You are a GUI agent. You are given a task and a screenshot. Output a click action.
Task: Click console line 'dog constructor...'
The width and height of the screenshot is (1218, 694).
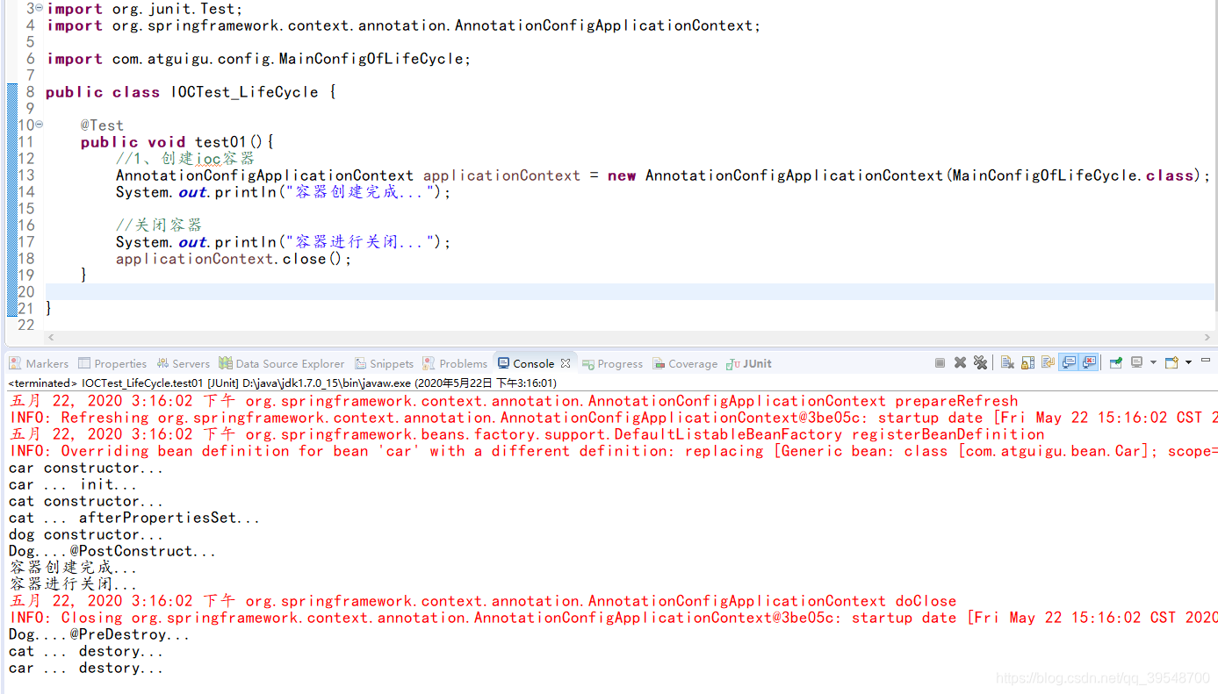86,534
